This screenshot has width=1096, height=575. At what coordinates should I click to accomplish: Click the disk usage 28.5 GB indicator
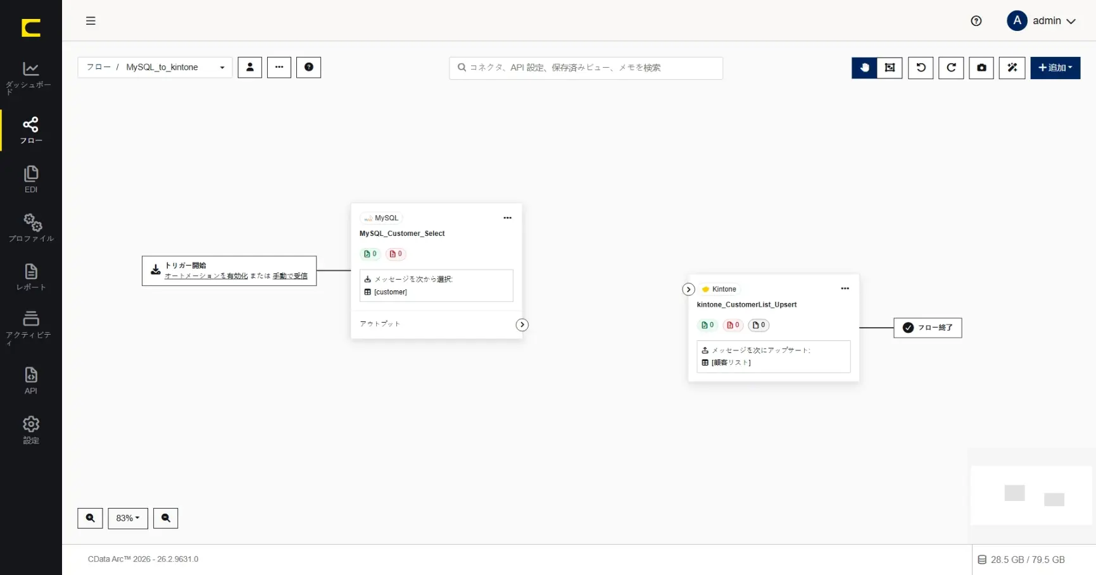point(1021,560)
